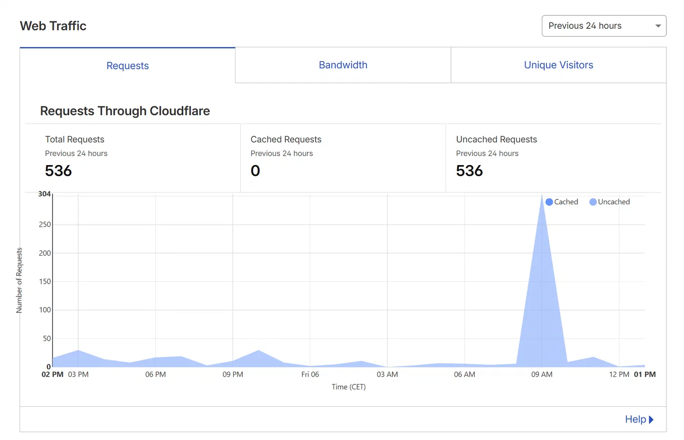This screenshot has height=440, width=684.
Task: Click the arrow icon beside Help
Action: click(651, 419)
